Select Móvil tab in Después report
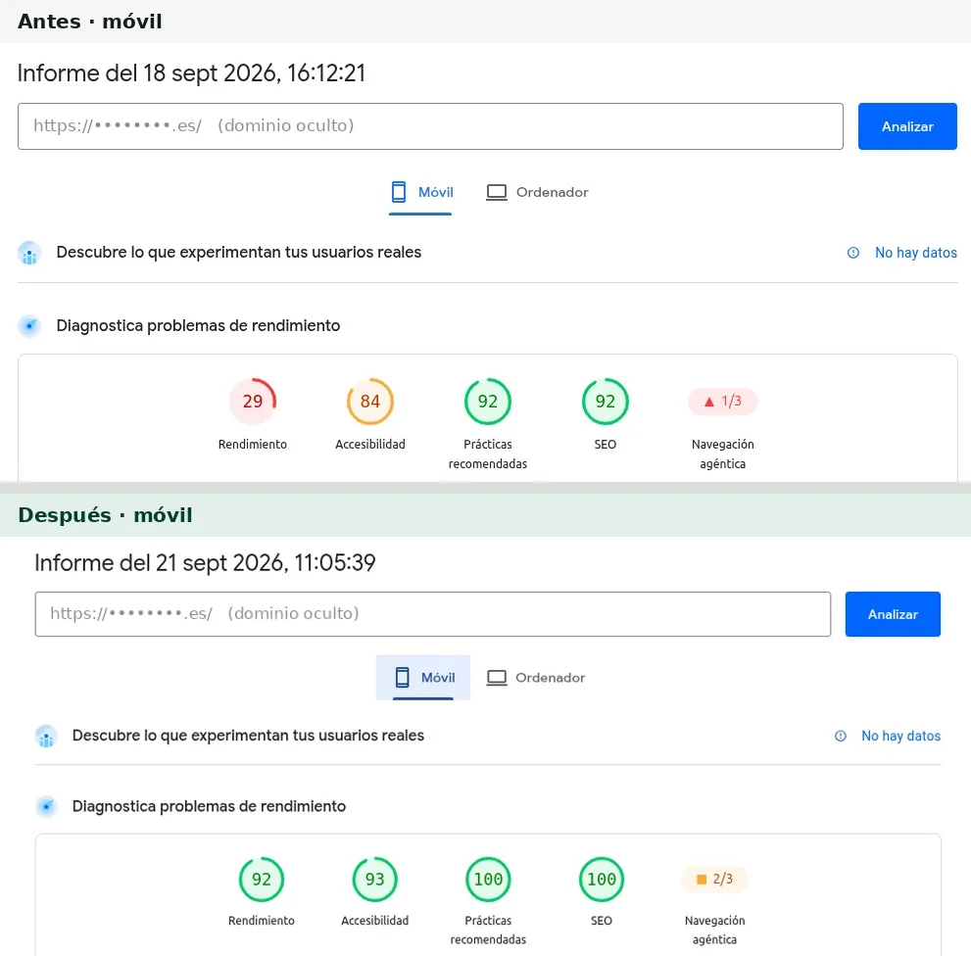 click(423, 678)
